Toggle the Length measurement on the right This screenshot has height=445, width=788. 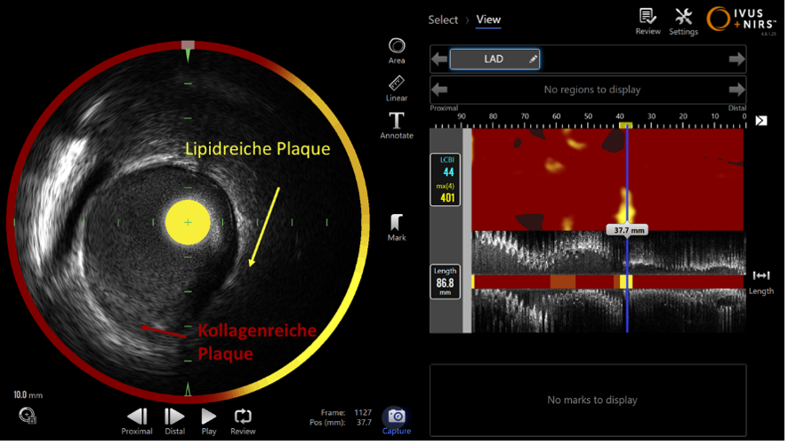point(760,280)
